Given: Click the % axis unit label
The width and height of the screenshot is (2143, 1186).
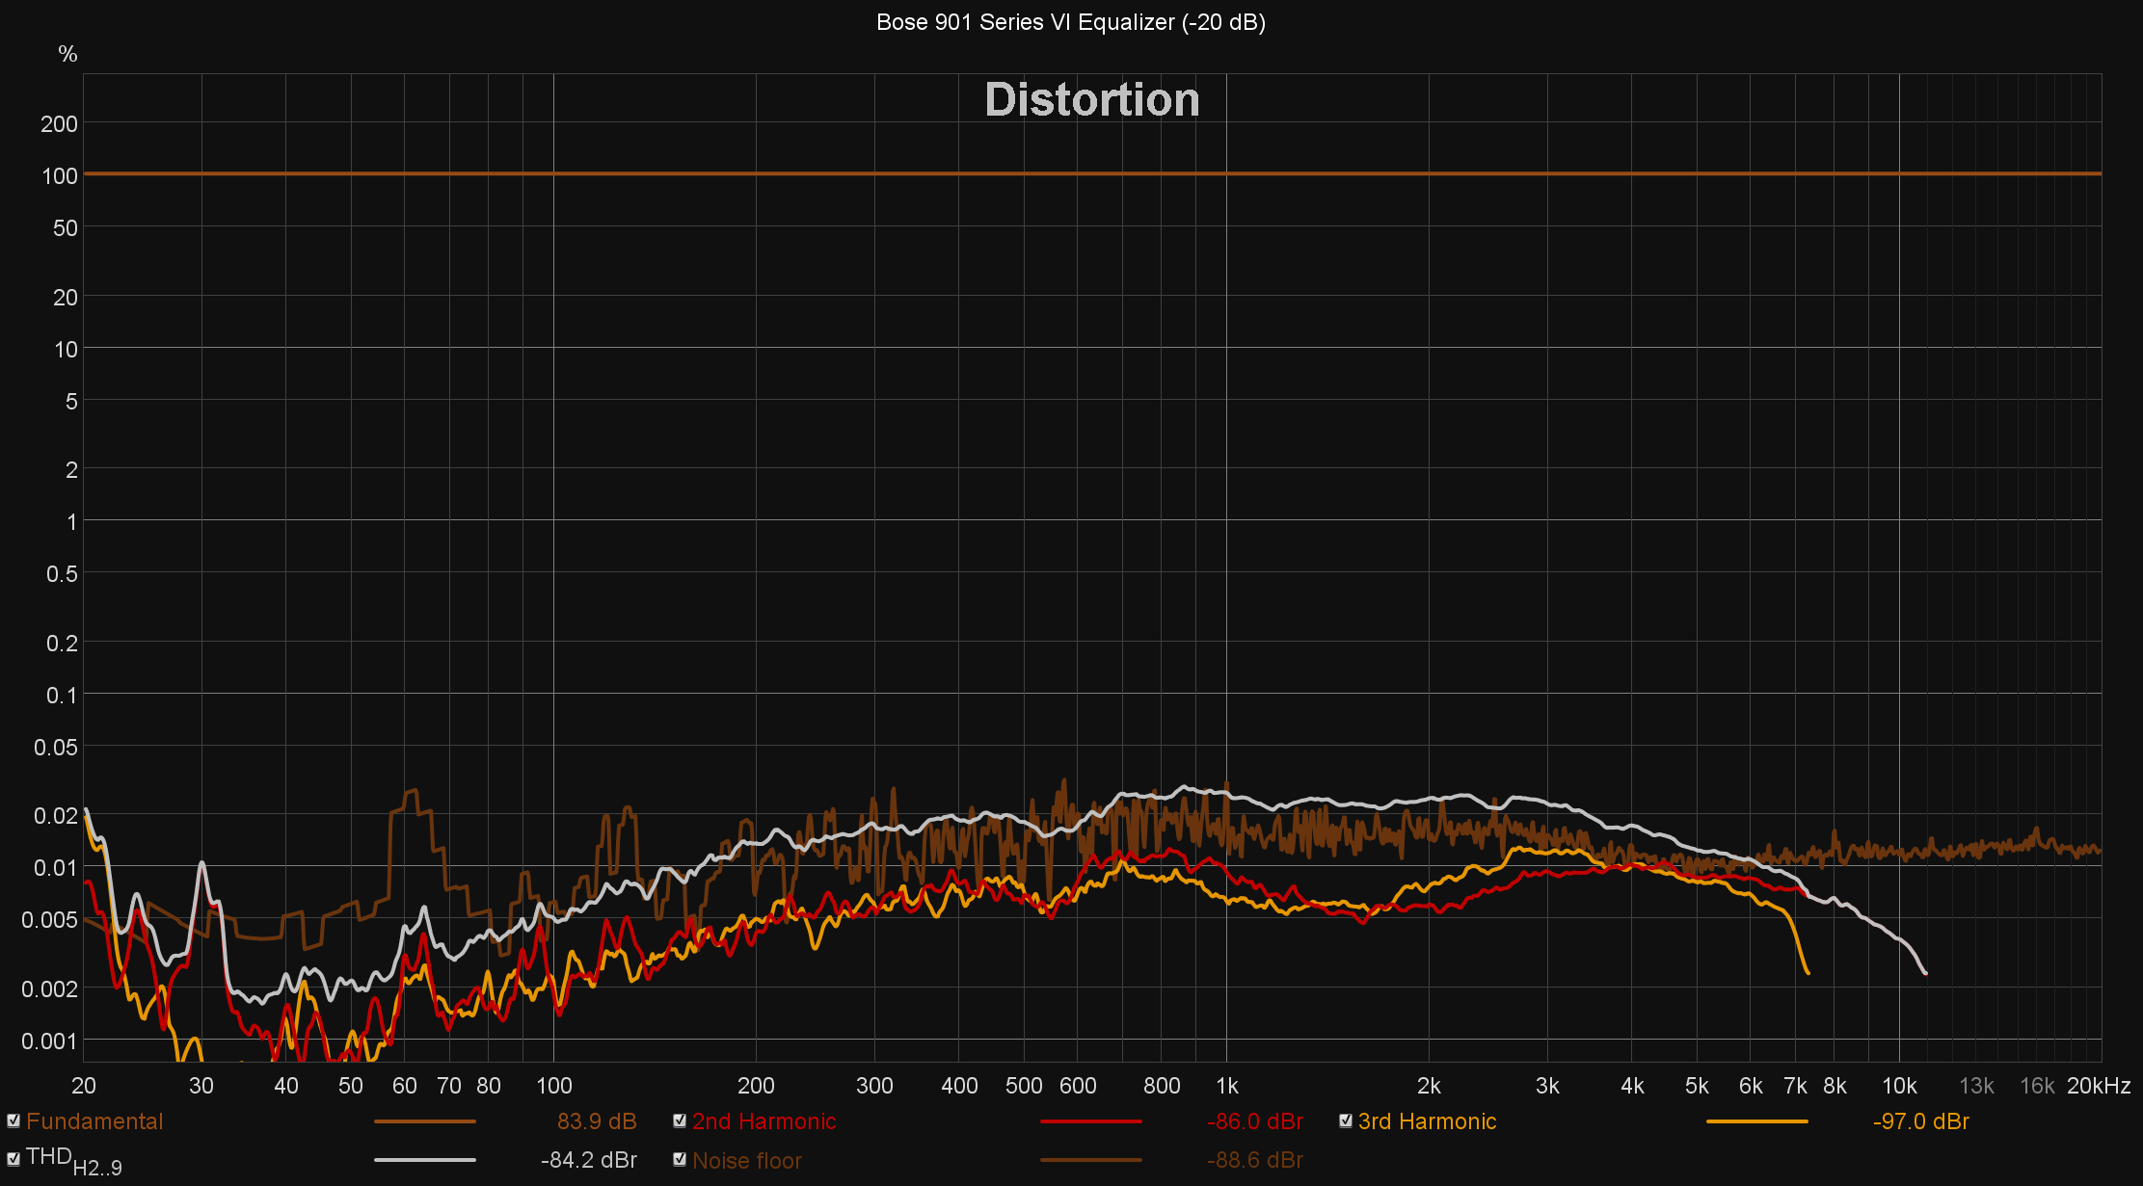Looking at the screenshot, I should [x=67, y=54].
